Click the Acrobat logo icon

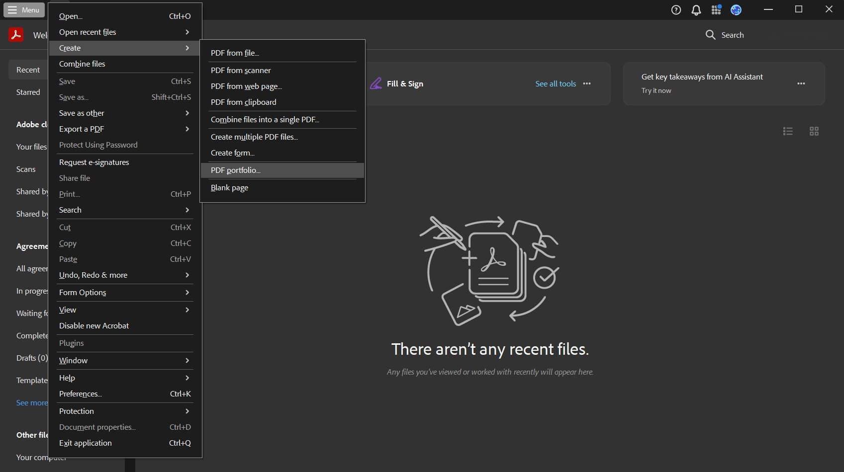click(x=16, y=34)
